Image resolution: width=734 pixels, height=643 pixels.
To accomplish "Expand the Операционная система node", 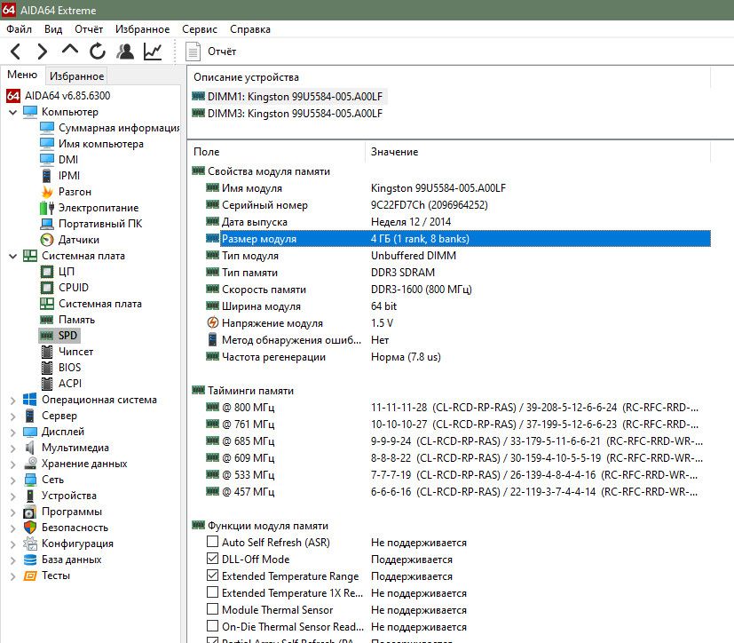I will click(x=13, y=401).
